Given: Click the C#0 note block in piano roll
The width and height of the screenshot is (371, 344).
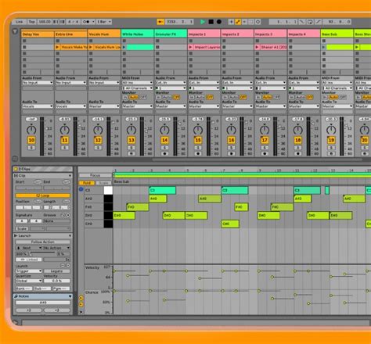Looking at the screenshot, I should tap(230, 224).
